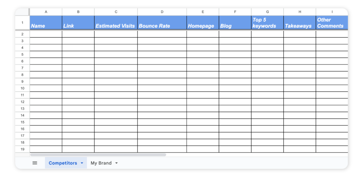The image size is (363, 177).
Task: Select the Competitors sheet tab
Action: (63, 163)
